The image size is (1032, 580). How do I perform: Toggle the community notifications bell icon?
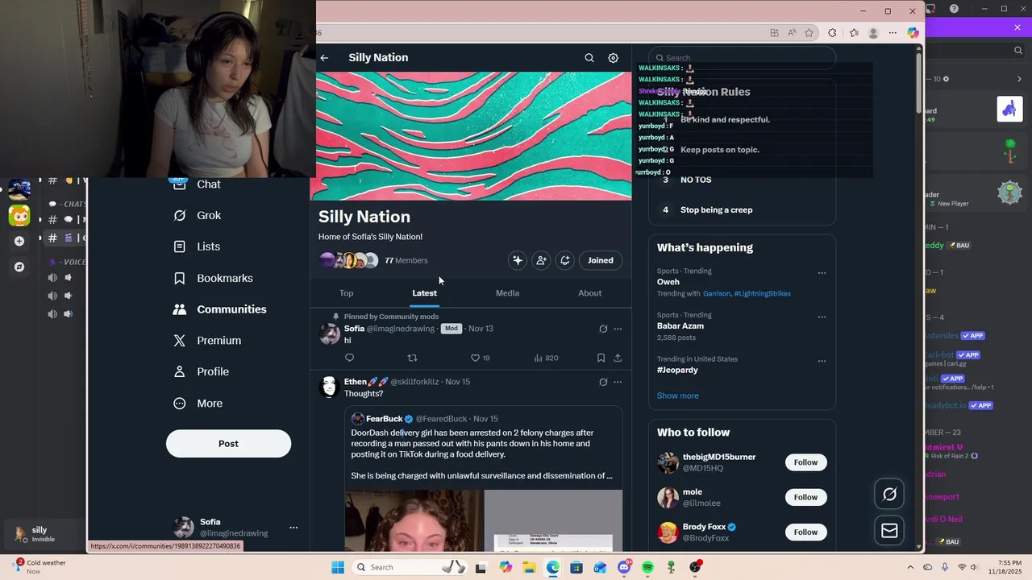click(565, 260)
